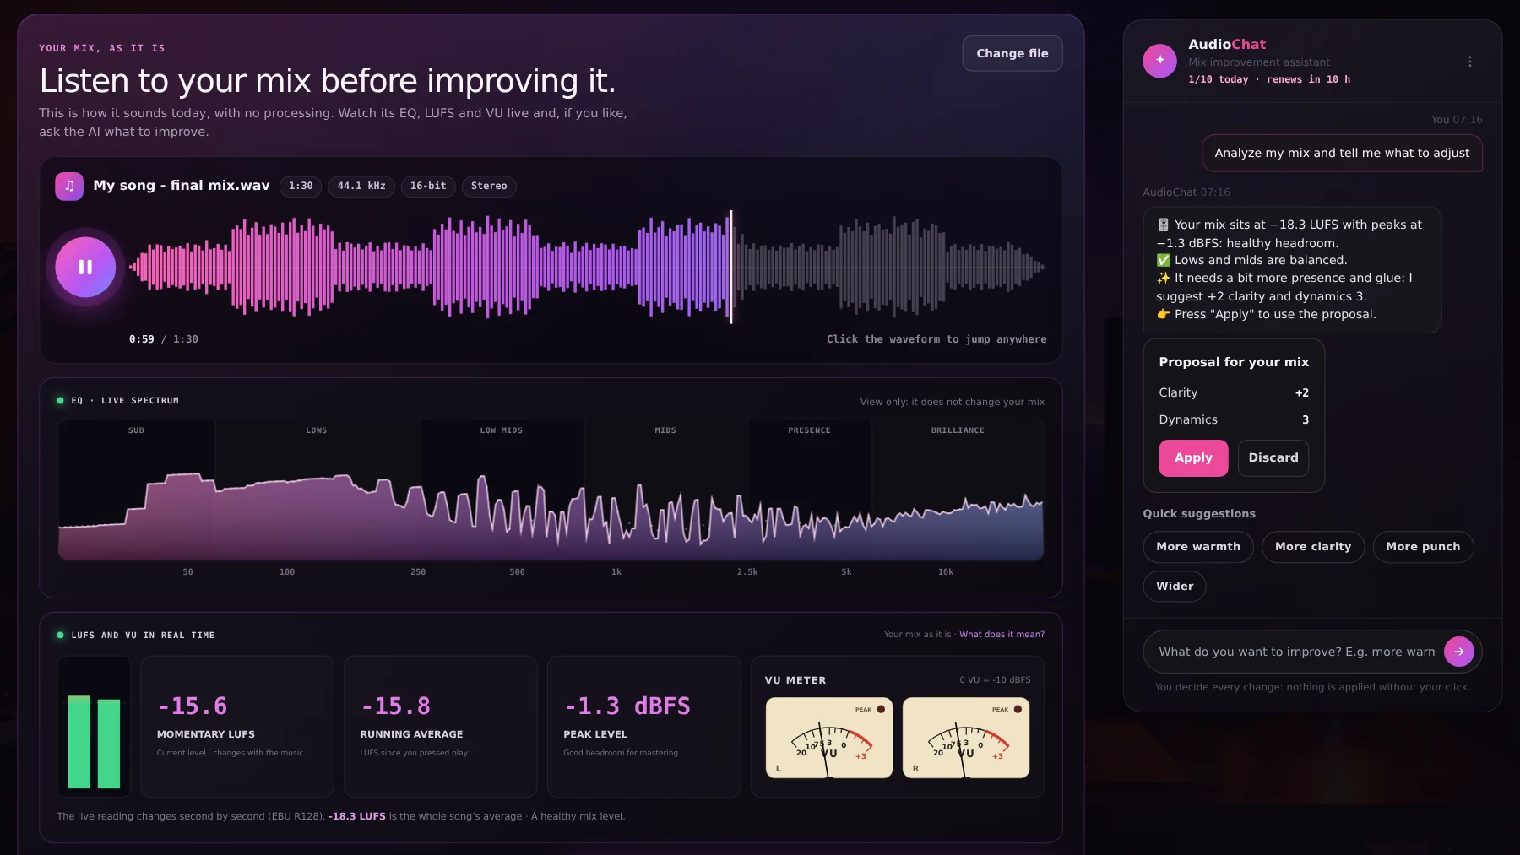Open the "What does it mean?" link

[1002, 635]
